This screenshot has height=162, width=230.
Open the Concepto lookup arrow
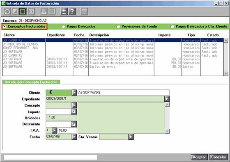coord(74,105)
